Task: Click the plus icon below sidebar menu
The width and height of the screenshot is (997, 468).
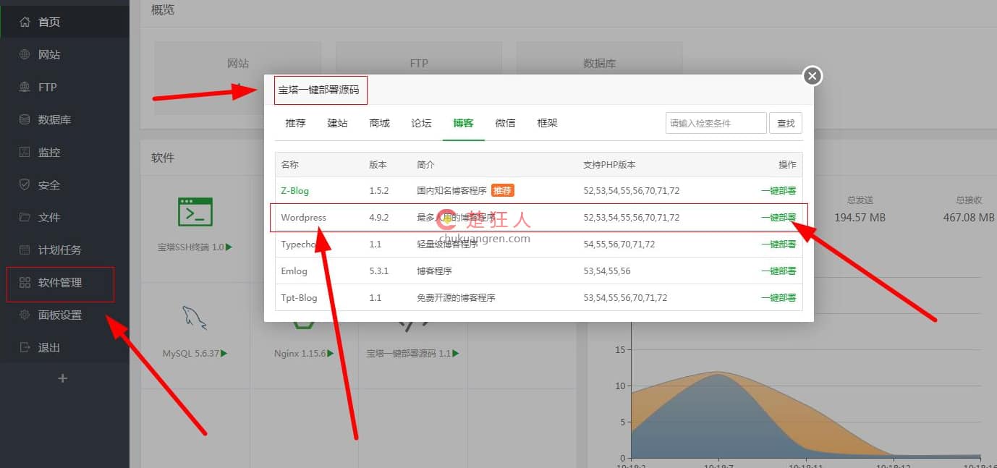Action: click(63, 378)
